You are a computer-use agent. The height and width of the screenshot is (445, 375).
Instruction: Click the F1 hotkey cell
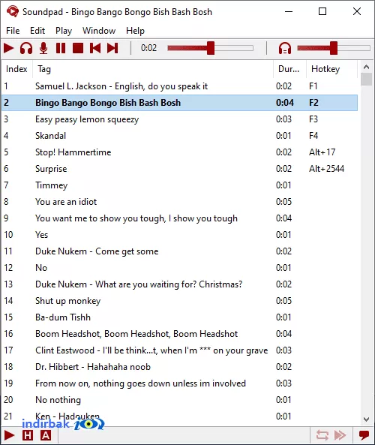[313, 86]
